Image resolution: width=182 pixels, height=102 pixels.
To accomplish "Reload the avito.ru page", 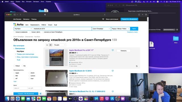I will coord(105,15).
